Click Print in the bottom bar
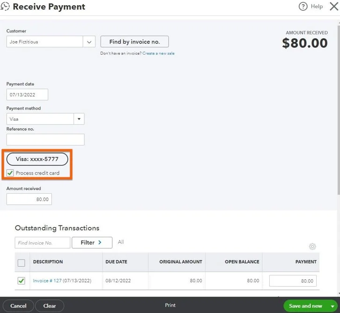The width and height of the screenshot is (340, 313). pos(170,305)
